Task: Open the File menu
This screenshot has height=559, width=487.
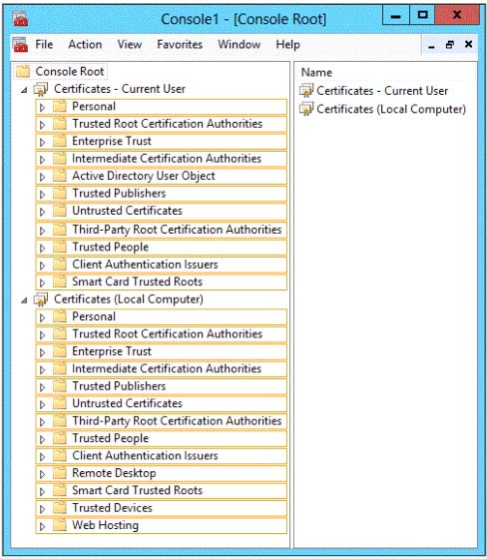Action: tap(44, 45)
